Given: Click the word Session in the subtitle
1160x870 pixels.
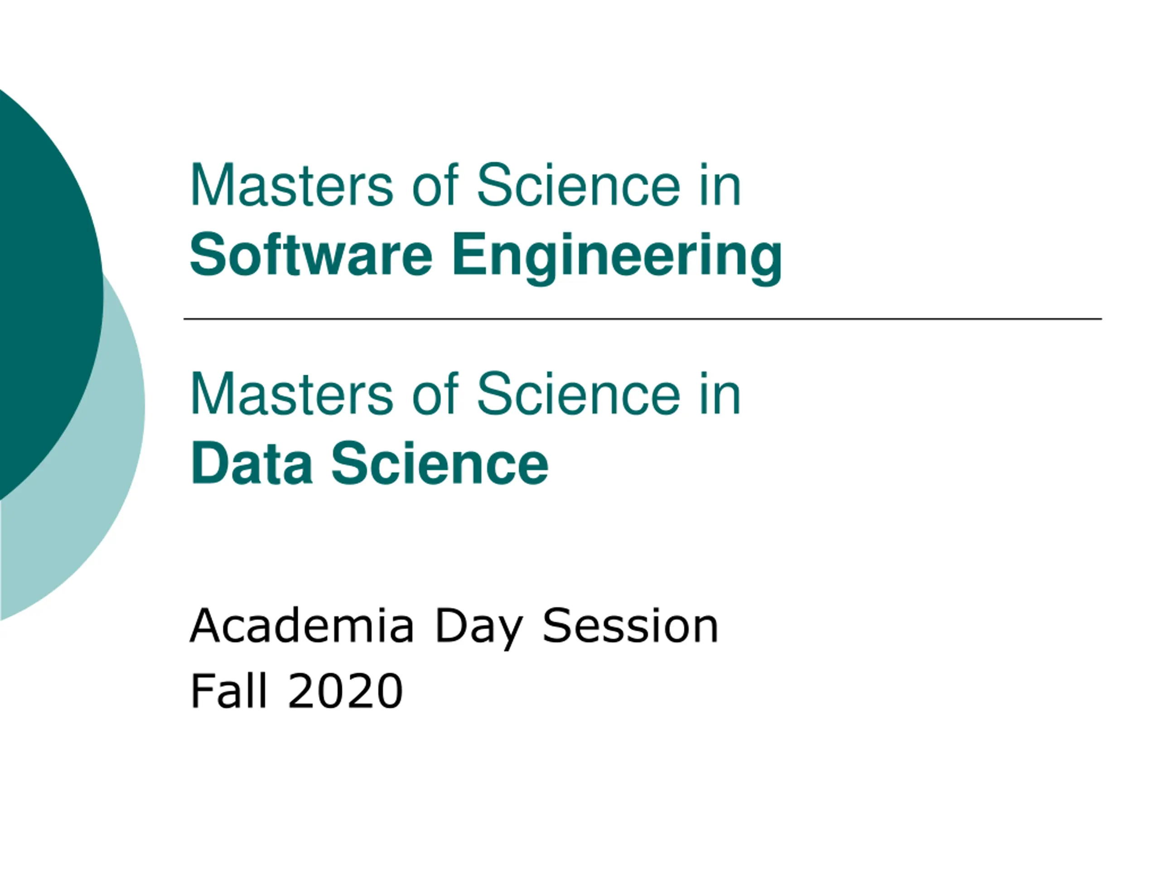Looking at the screenshot, I should pyautogui.click(x=630, y=625).
